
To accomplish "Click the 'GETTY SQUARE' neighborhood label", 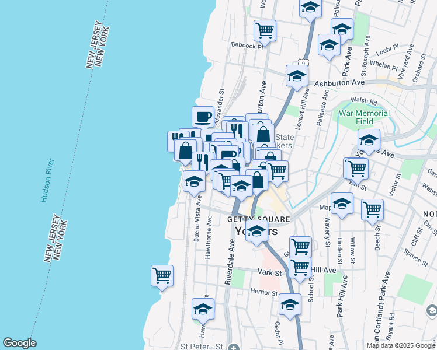I will [259, 219].
